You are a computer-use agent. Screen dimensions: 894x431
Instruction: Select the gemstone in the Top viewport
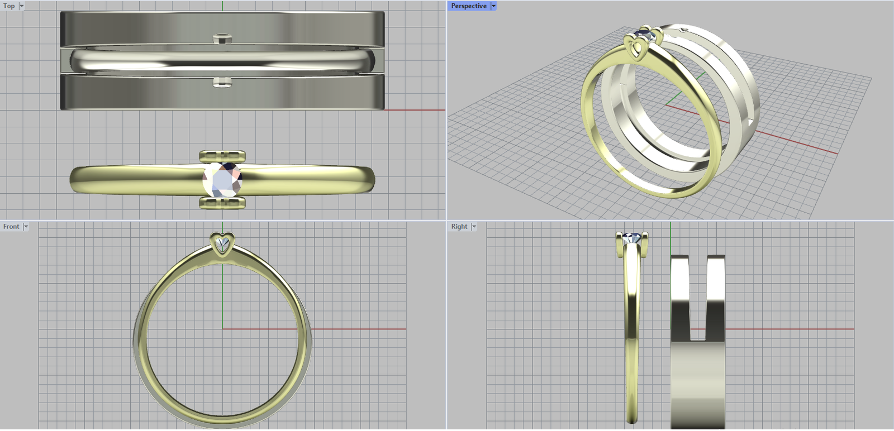222,180
